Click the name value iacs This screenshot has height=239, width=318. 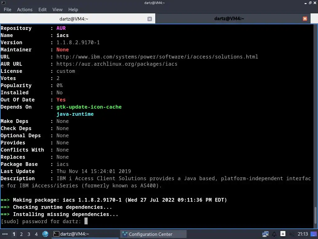click(62, 35)
